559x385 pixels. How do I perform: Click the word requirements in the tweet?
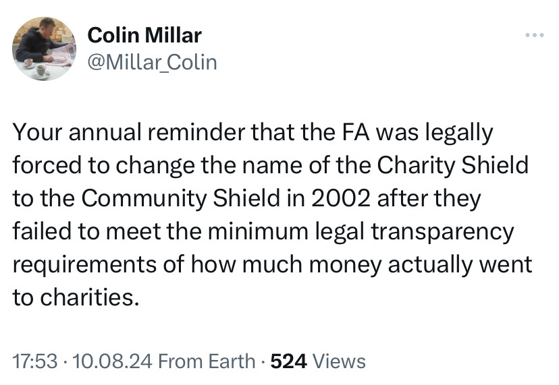[90, 264]
